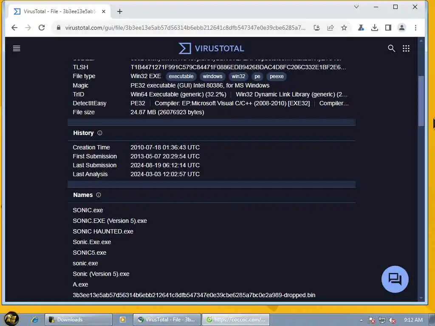435x326 pixels.
Task: Click the name SONIC5.exe
Action: [x=90, y=253]
